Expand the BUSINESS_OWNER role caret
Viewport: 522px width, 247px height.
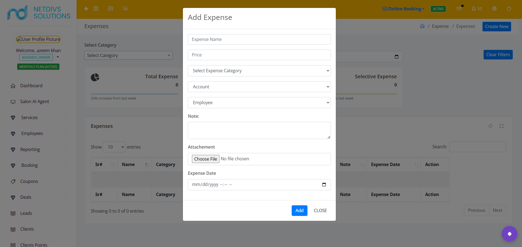click(x=58, y=57)
